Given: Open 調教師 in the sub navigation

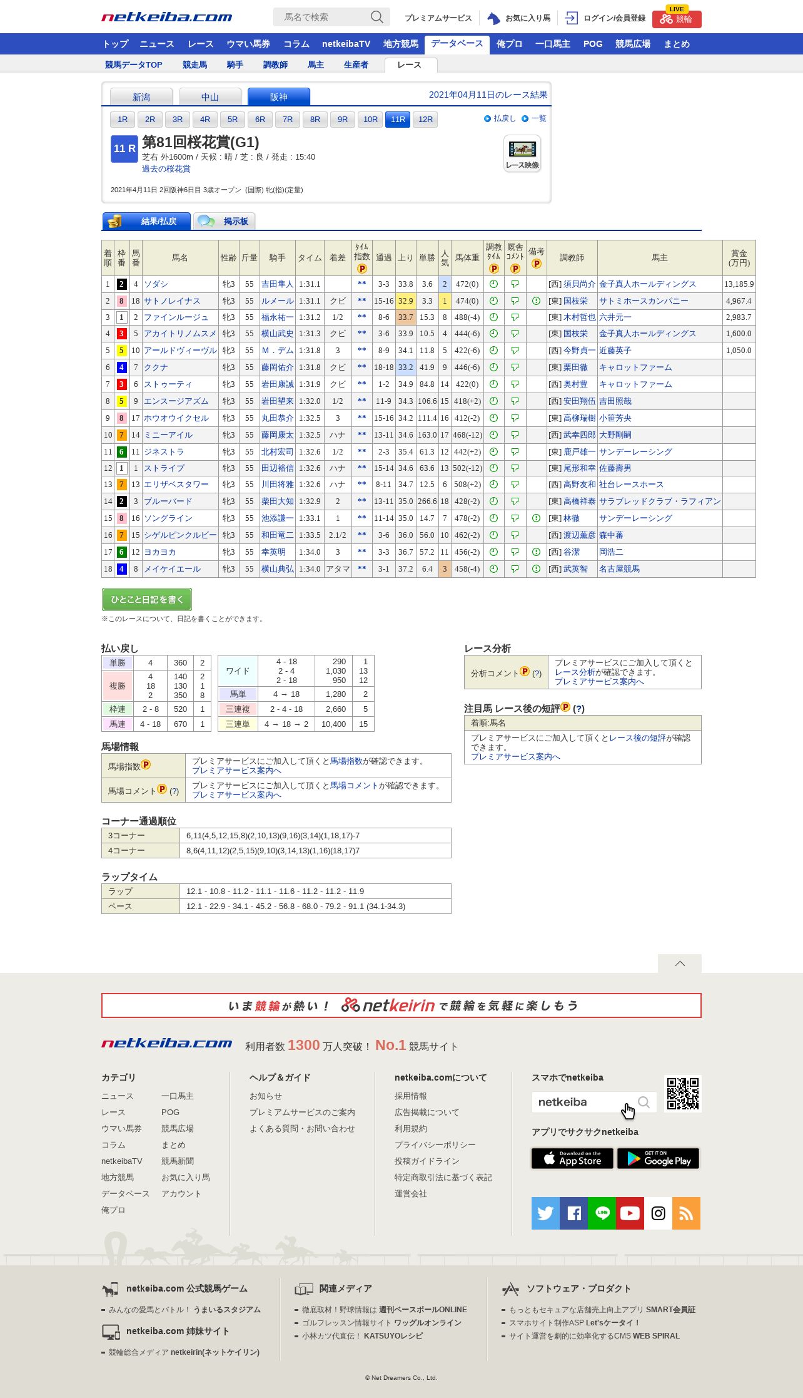Looking at the screenshot, I should 275,64.
